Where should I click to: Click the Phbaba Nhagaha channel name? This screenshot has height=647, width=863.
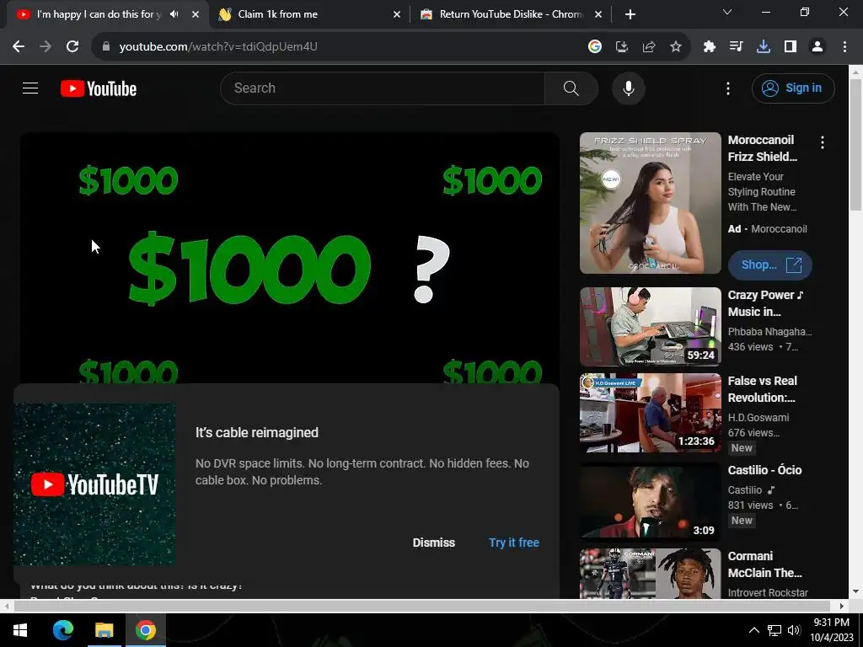(769, 332)
